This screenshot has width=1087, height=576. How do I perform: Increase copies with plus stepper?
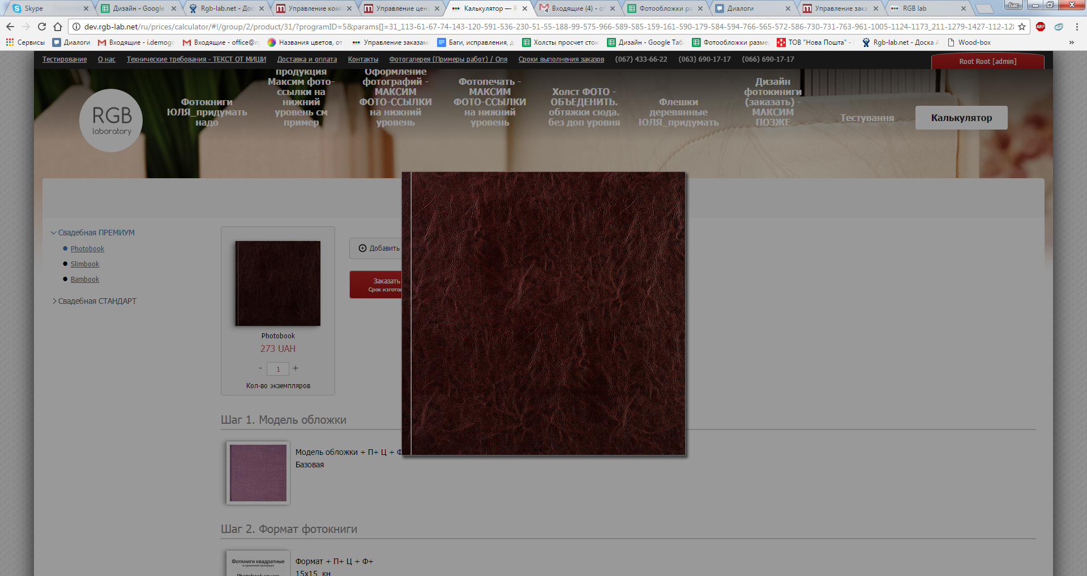click(296, 368)
